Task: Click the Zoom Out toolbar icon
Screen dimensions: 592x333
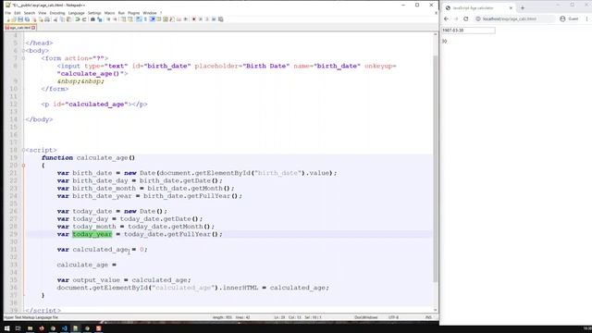Action: 115,19
